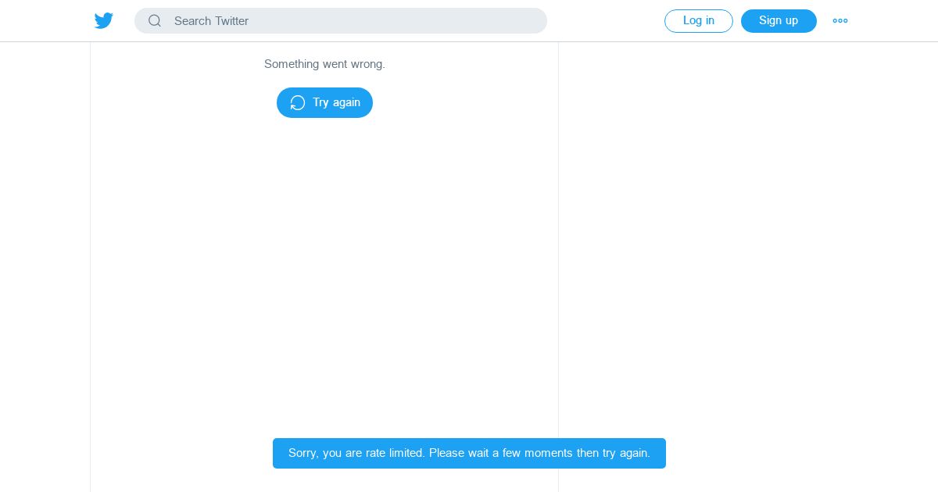The height and width of the screenshot is (492, 938).
Task: Click the "Try again" label text
Action: coord(337,103)
